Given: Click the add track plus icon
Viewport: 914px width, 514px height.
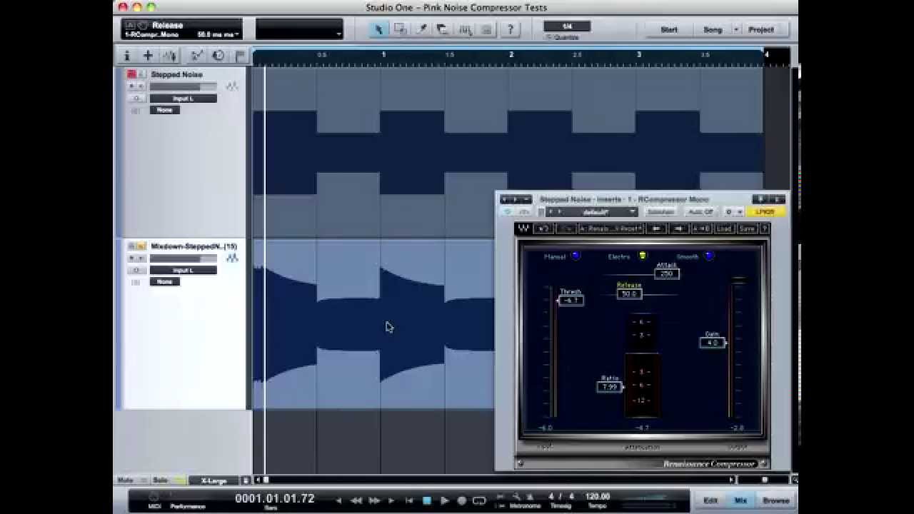Looking at the screenshot, I should point(148,56).
